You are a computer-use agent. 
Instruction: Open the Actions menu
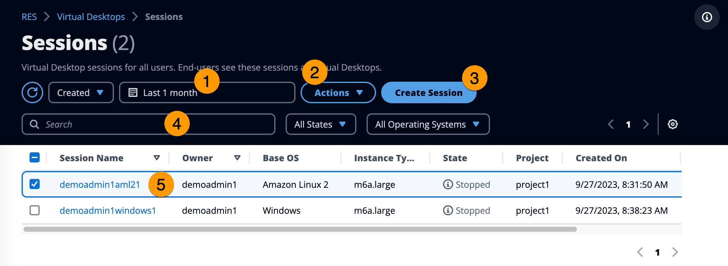click(338, 92)
